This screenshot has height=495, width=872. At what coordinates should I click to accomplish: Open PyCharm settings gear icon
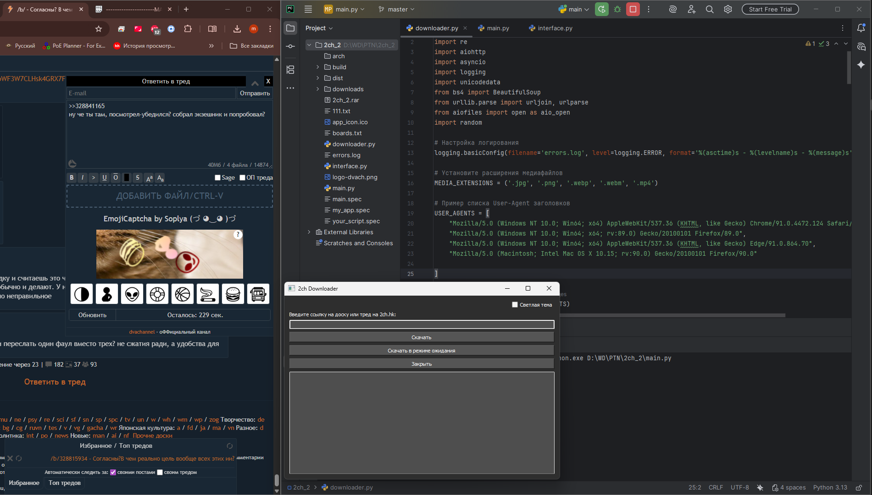pos(728,9)
